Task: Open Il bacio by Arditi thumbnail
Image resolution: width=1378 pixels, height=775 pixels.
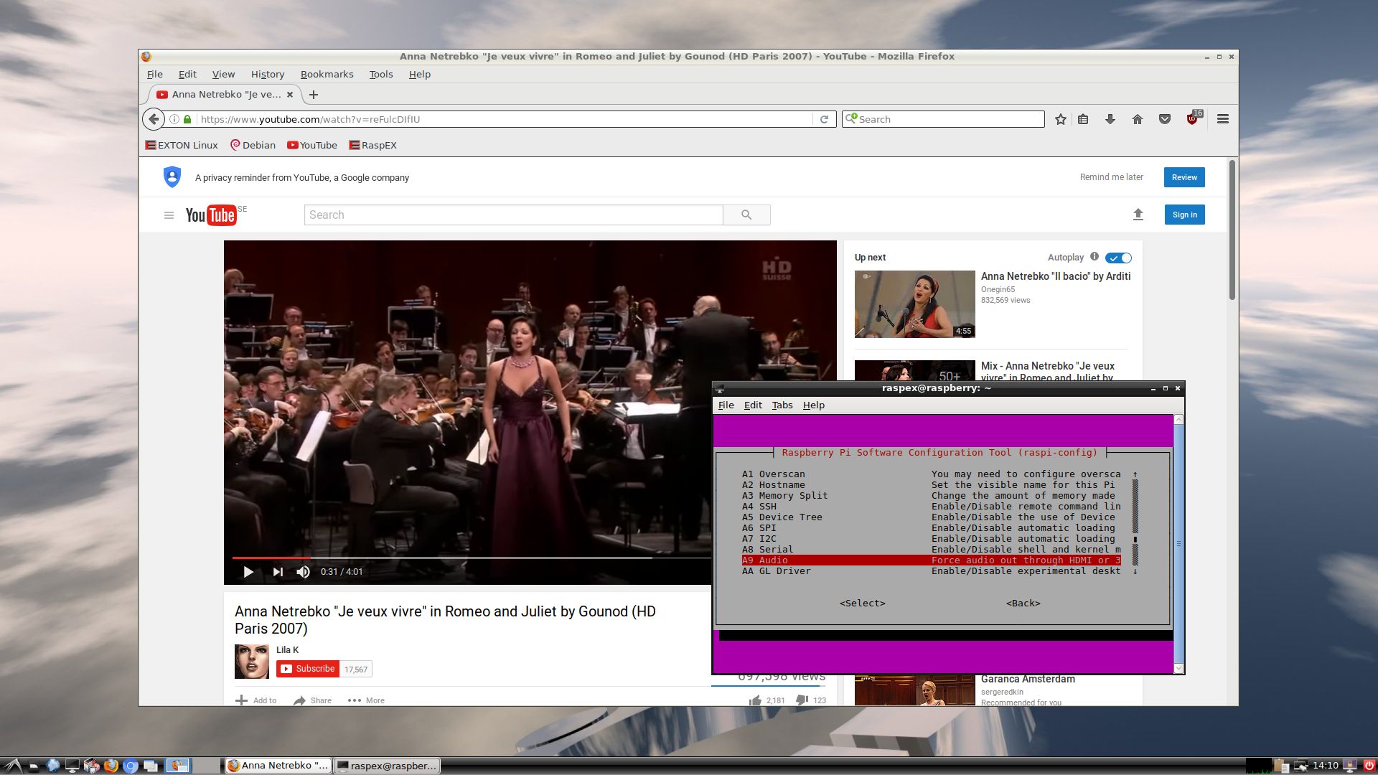Action: coord(914,304)
